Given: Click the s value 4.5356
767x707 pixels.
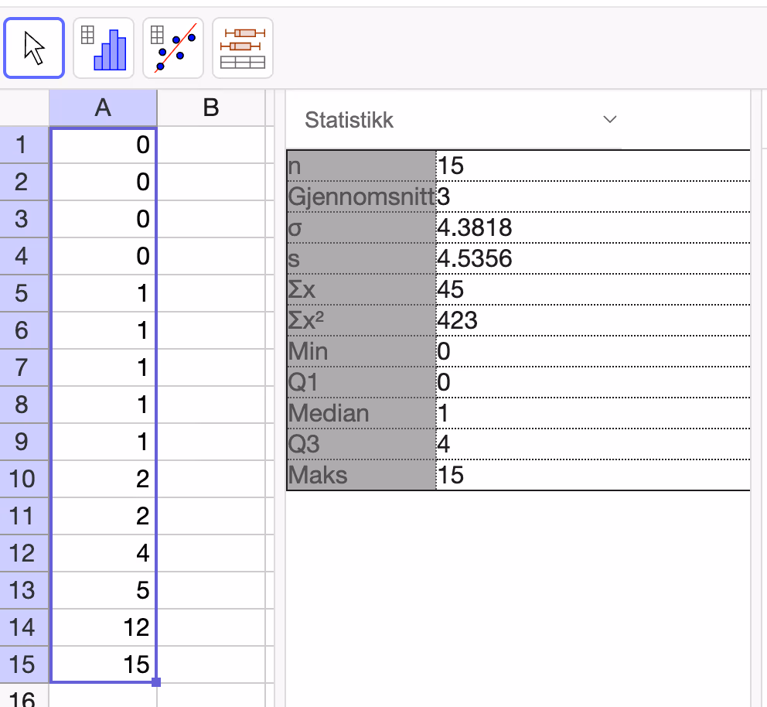Looking at the screenshot, I should (475, 258).
